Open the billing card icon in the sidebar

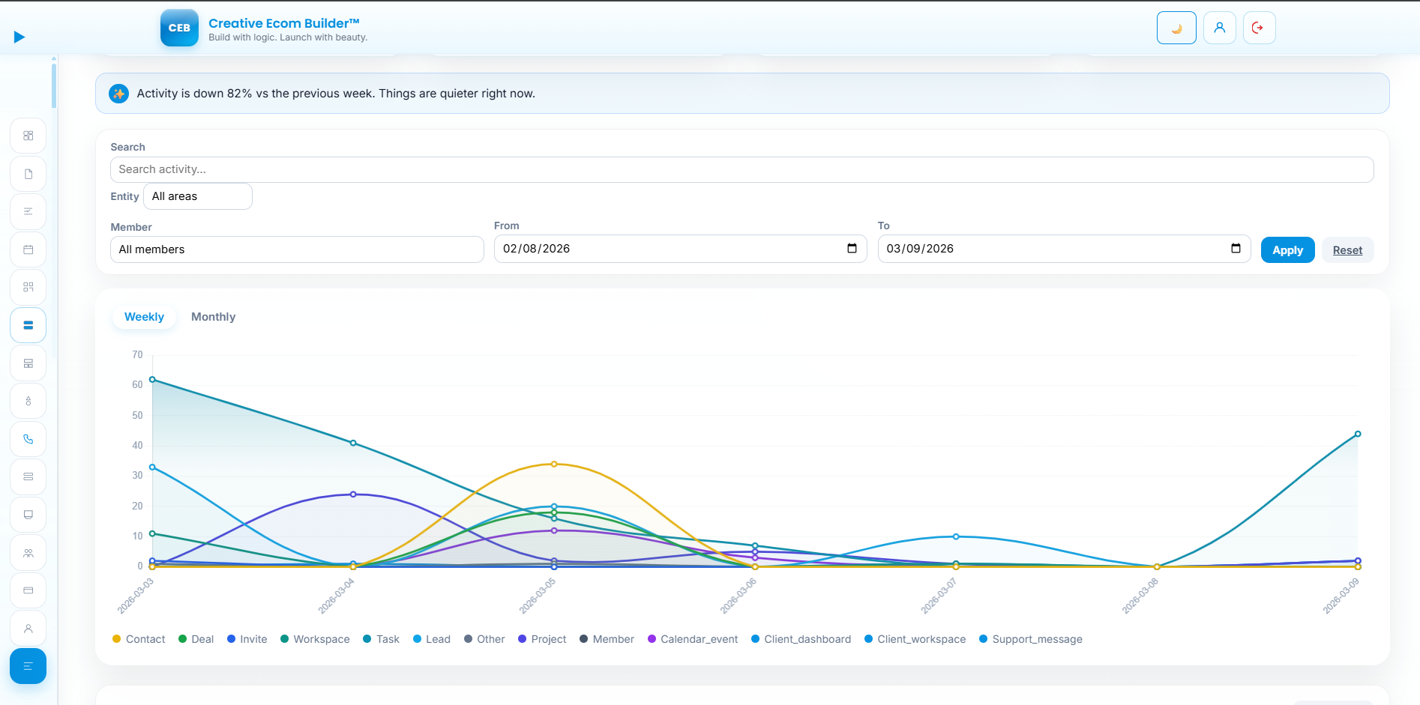pyautogui.click(x=28, y=590)
